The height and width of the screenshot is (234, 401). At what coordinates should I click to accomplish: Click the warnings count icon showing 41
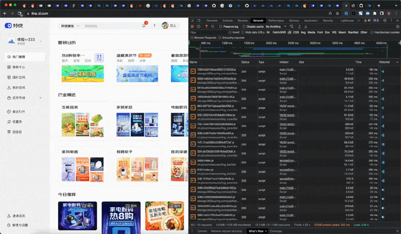point(368,21)
